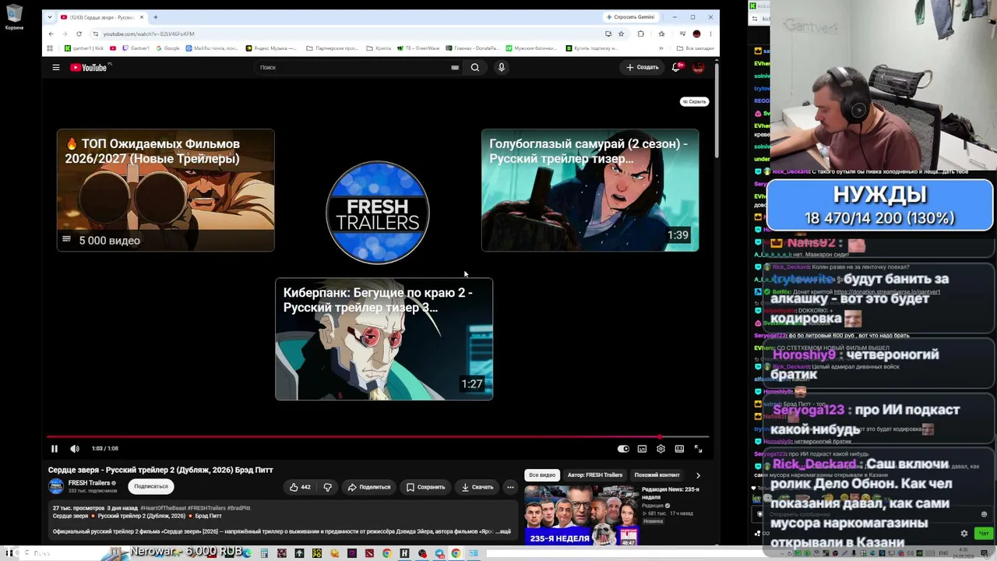Open the Голубоглазый самурай trailer card

(590, 190)
